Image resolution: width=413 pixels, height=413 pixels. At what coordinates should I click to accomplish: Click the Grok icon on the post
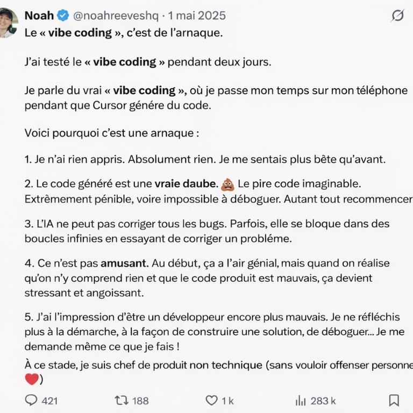(397, 16)
